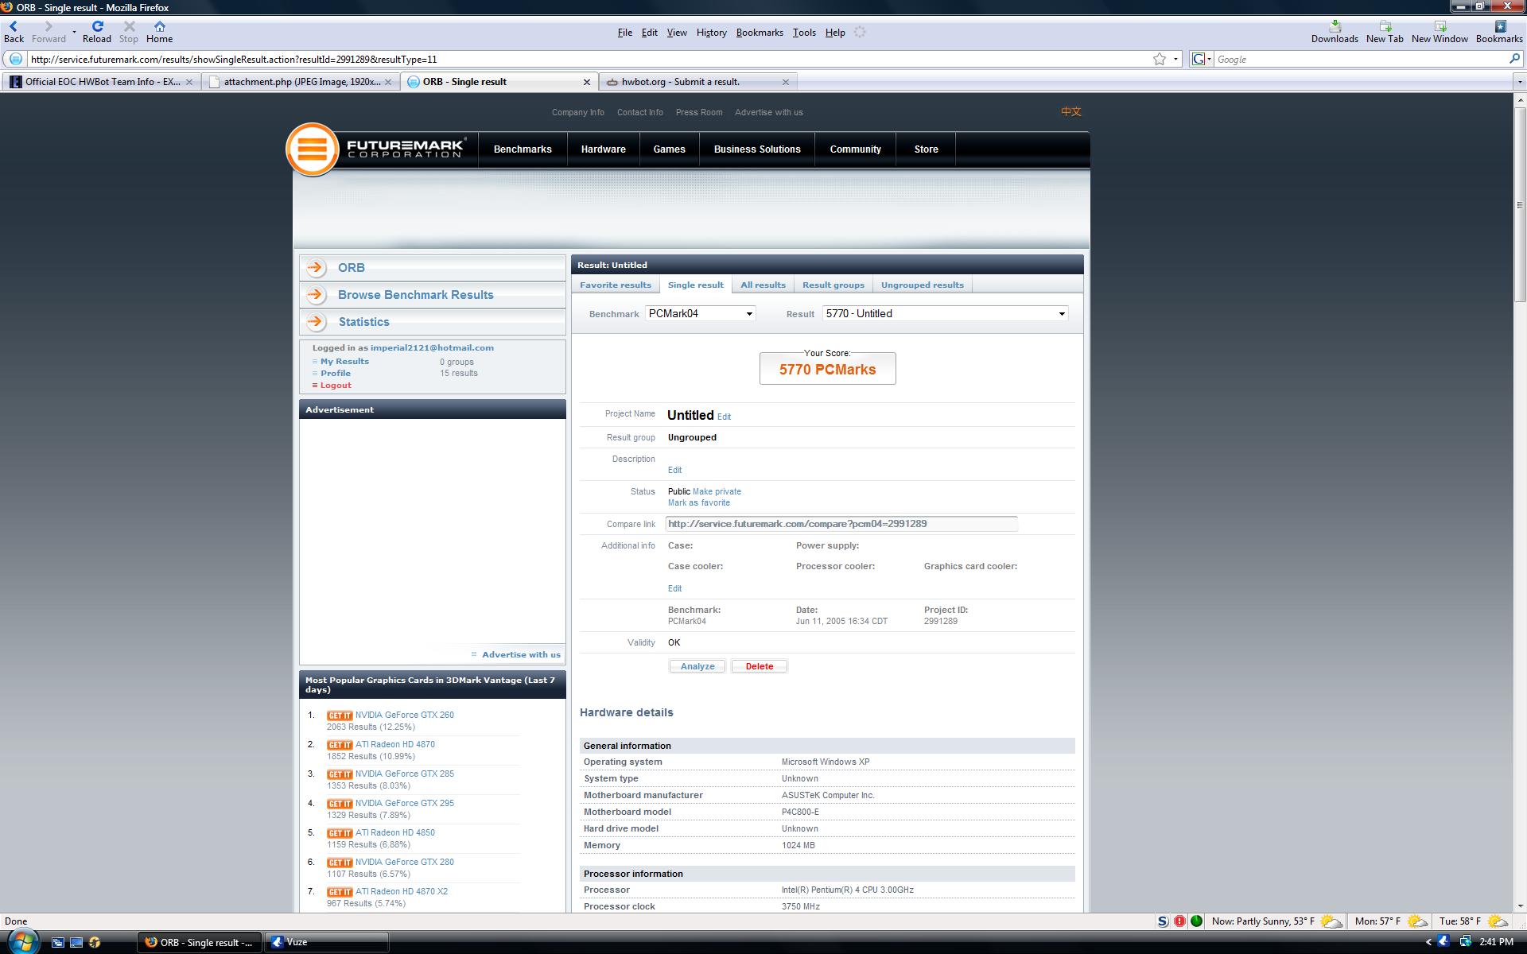
Task: Click the green status bar icon
Action: [x=1196, y=921]
